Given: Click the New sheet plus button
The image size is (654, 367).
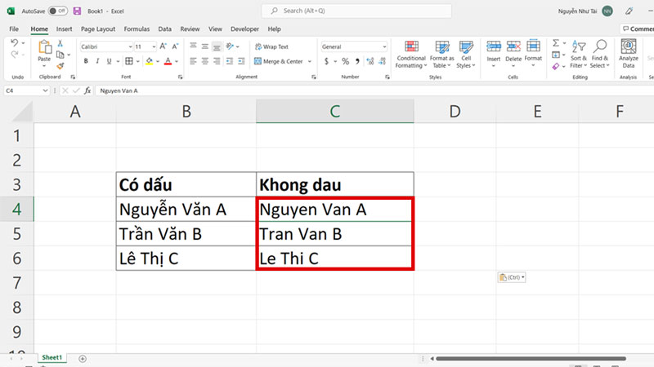Looking at the screenshot, I should coord(83,359).
